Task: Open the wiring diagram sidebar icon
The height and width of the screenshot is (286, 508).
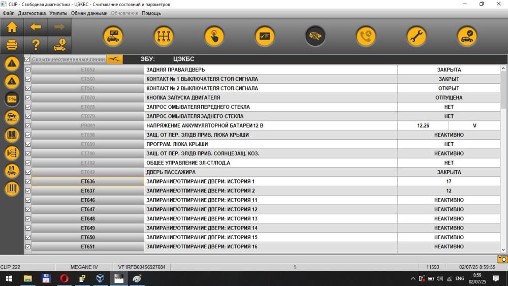Action: click(12, 153)
